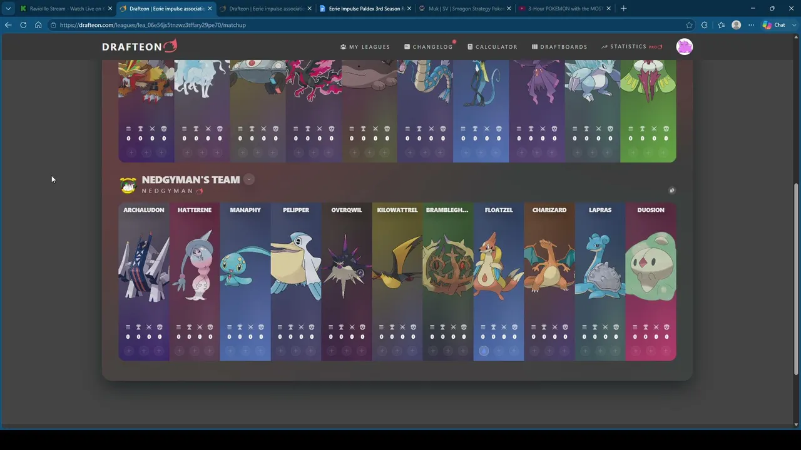Open a new browser tab
The width and height of the screenshot is (801, 450).
623,9
